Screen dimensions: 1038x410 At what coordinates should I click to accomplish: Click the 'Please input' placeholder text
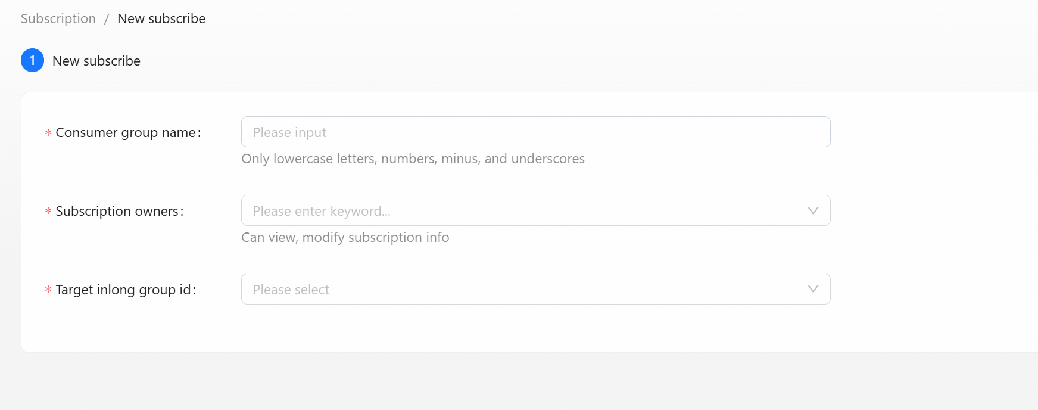(x=289, y=132)
